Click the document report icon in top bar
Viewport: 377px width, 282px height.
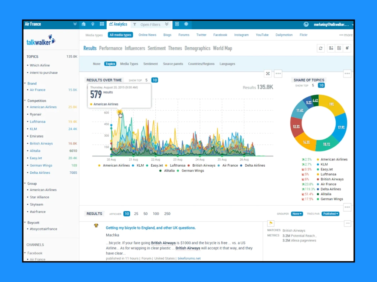tap(177, 24)
